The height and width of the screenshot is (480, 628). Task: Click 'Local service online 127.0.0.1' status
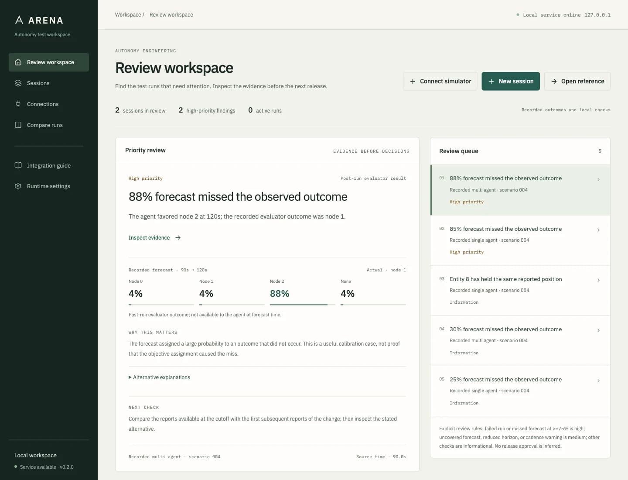[x=563, y=15]
